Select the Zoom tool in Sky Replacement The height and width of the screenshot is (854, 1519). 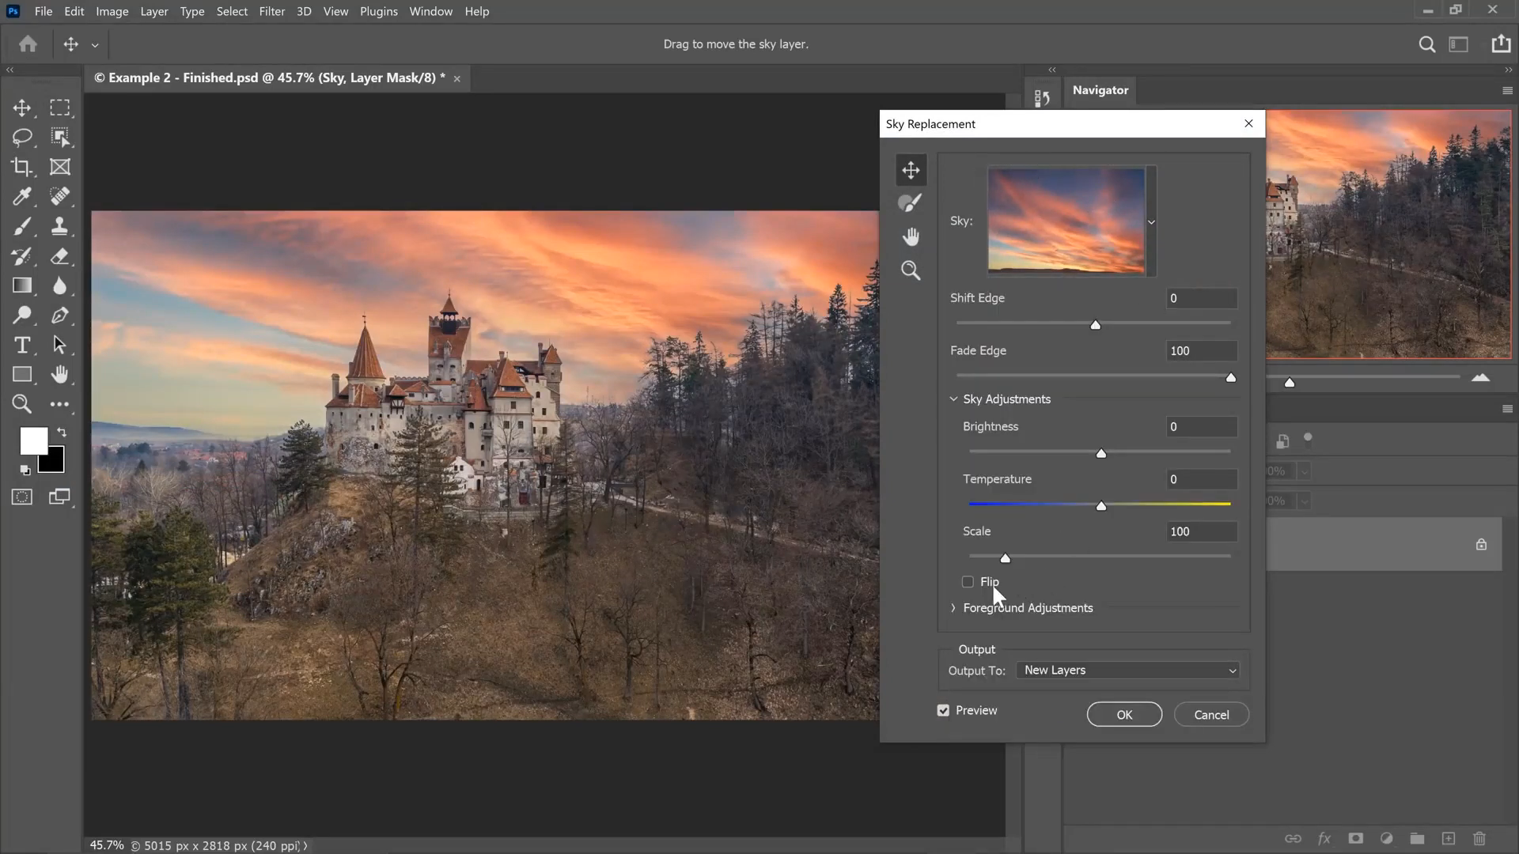coord(911,270)
